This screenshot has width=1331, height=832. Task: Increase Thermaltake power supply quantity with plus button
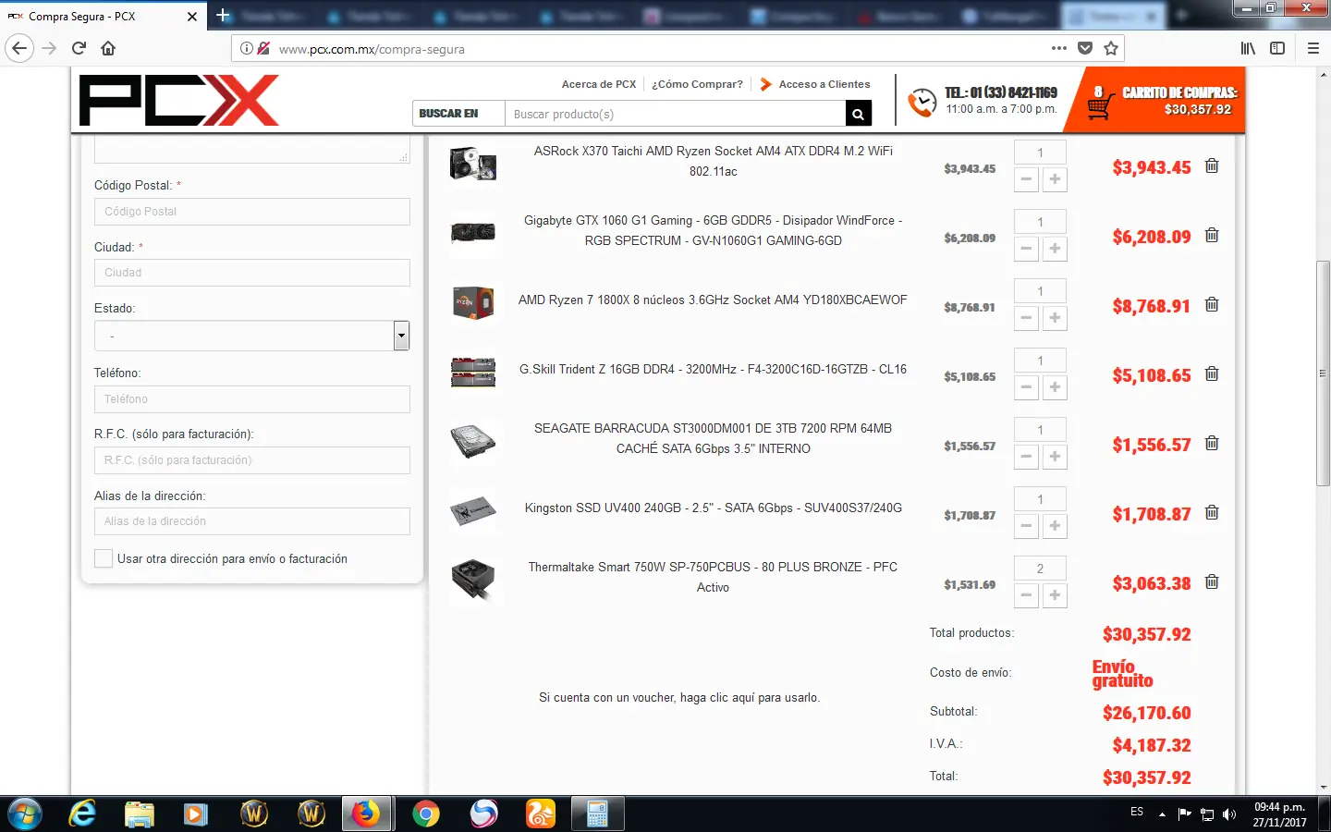click(x=1055, y=595)
